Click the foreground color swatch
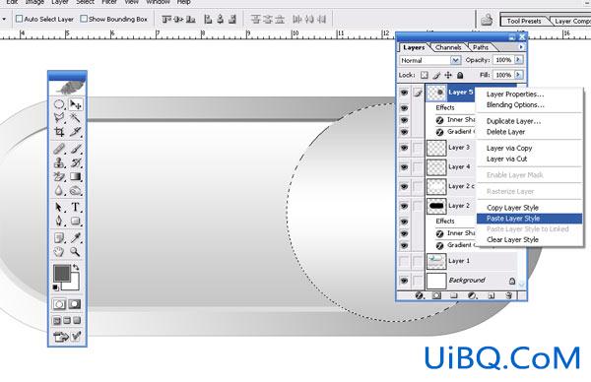 [62, 273]
